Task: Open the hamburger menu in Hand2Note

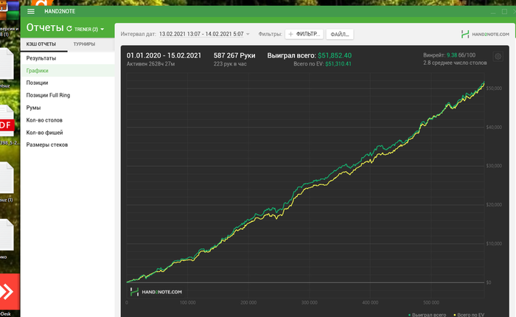Action: pyautogui.click(x=31, y=11)
